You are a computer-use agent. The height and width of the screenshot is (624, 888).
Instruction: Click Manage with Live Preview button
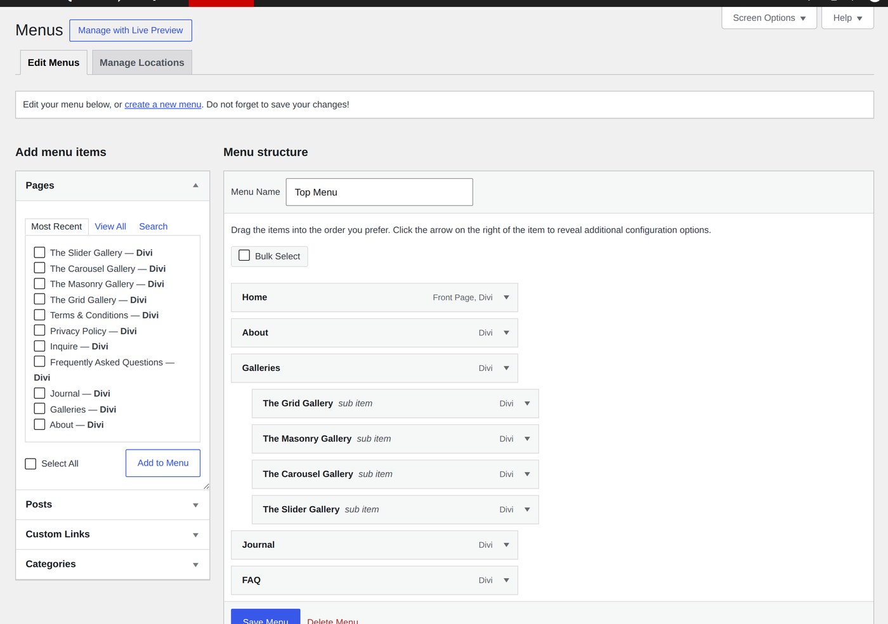131,30
